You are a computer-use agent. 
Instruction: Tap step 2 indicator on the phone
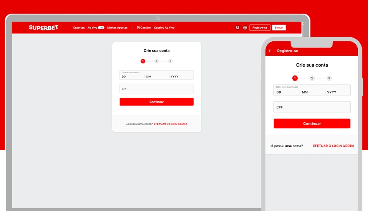click(x=312, y=78)
